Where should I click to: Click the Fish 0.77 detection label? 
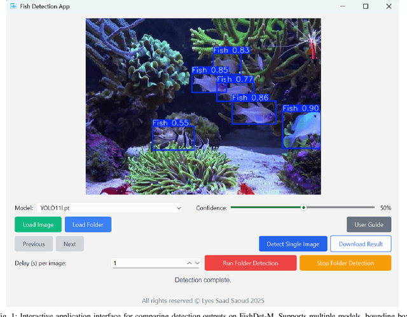pyautogui.click(x=235, y=79)
